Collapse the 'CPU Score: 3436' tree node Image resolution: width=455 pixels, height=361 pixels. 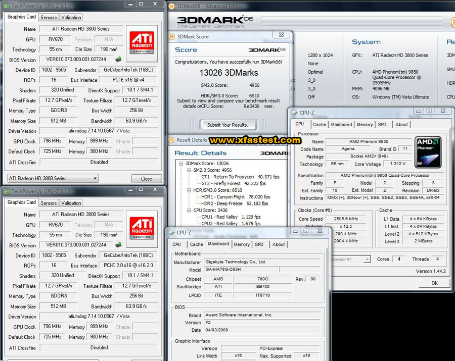tap(189, 210)
